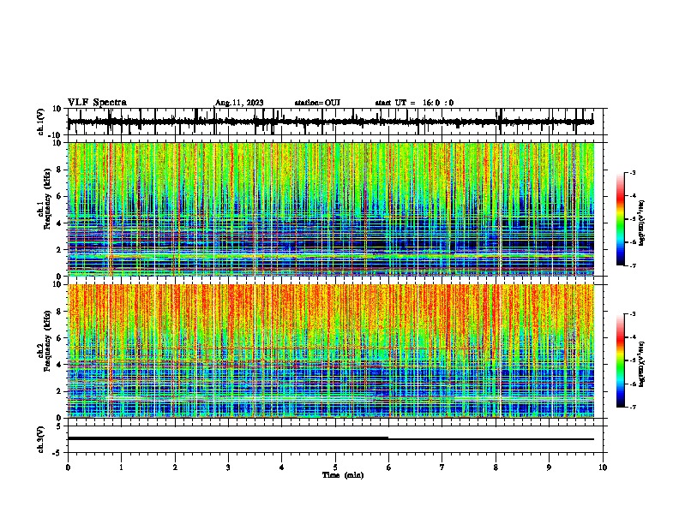The width and height of the screenshot is (679, 524).
Task: Click the ch.1 voltage waveform trace
Action: pos(331,122)
